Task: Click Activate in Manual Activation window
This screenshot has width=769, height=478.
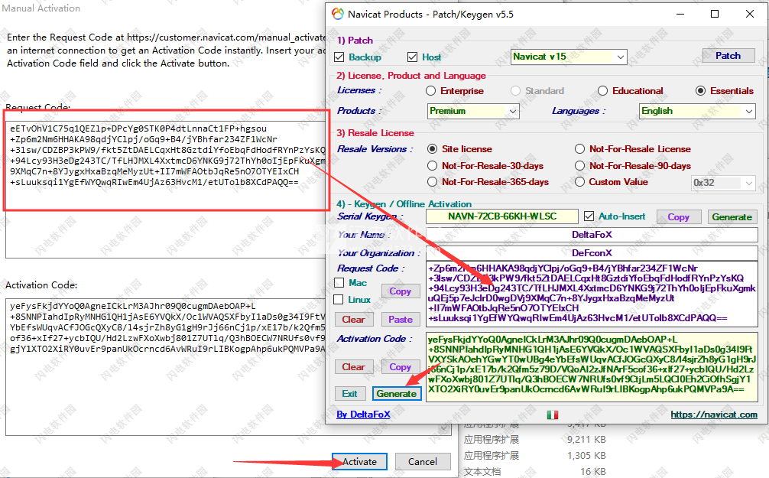Action: point(359,461)
